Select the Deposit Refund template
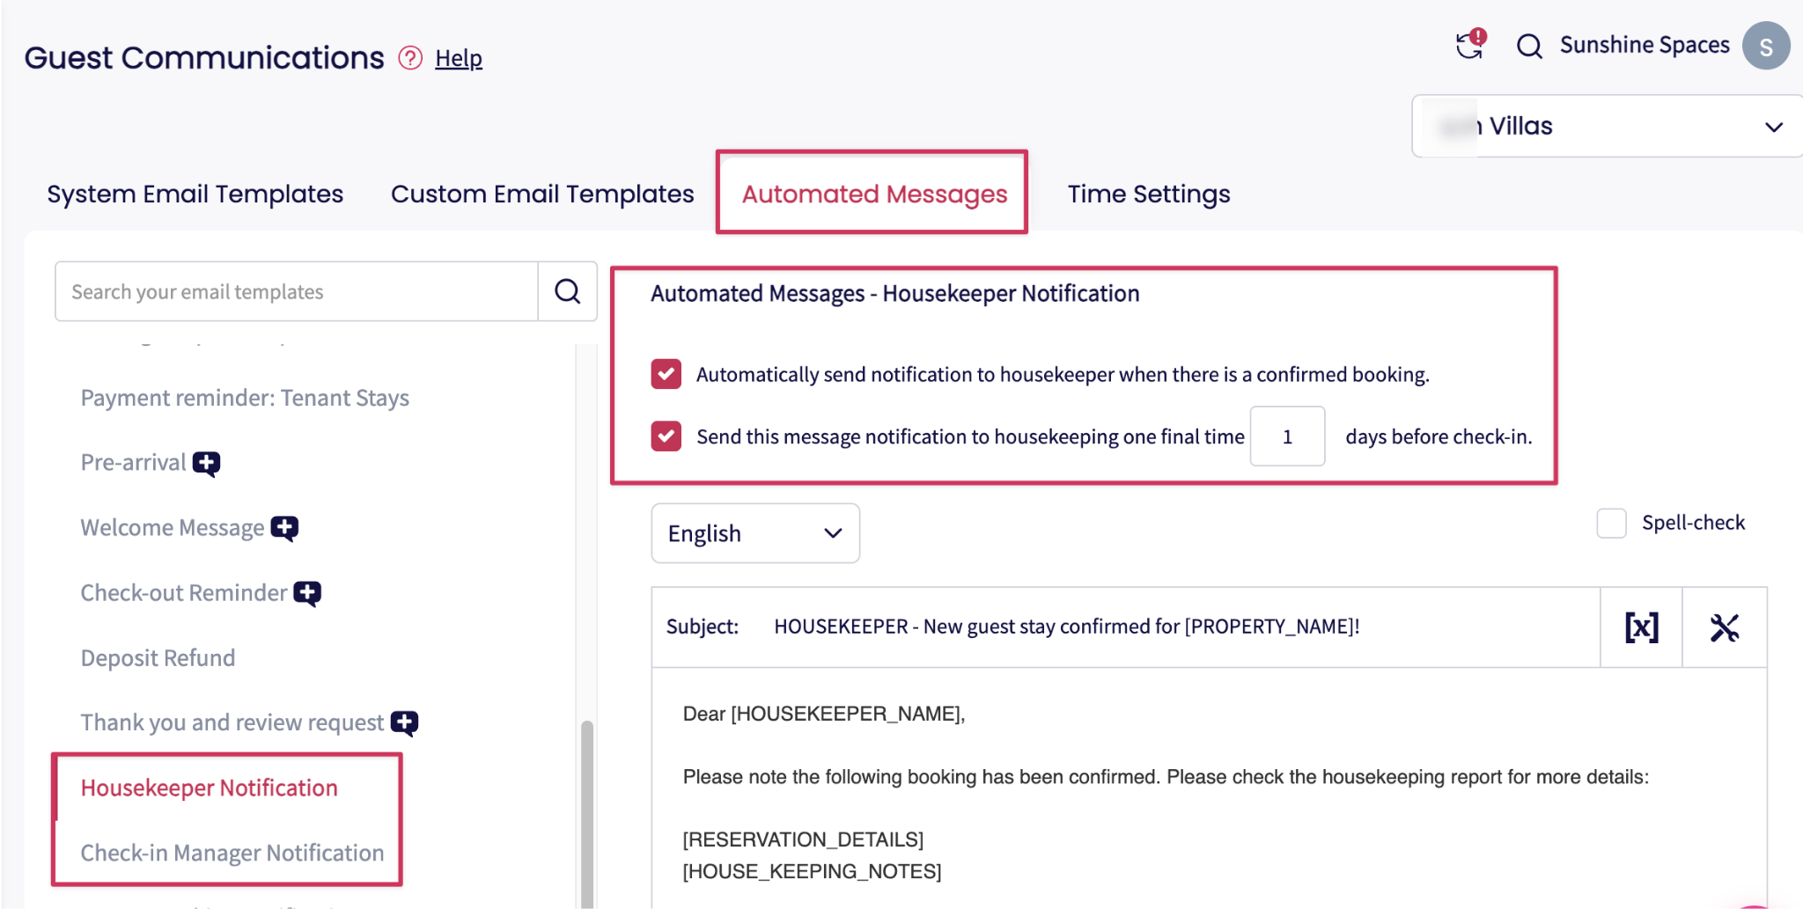 click(158, 658)
